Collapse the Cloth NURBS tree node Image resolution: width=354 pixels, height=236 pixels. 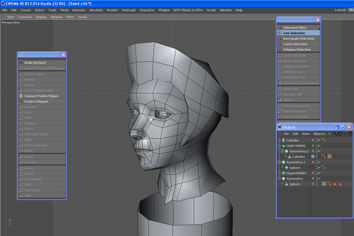tap(279, 146)
